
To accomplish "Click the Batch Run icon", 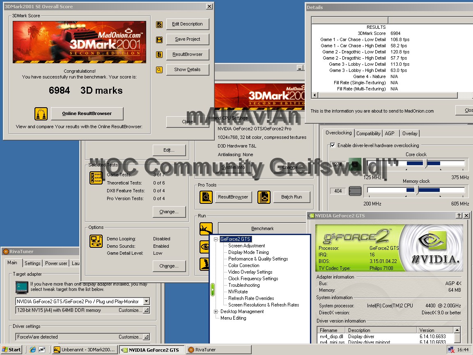I will click(x=264, y=197).
